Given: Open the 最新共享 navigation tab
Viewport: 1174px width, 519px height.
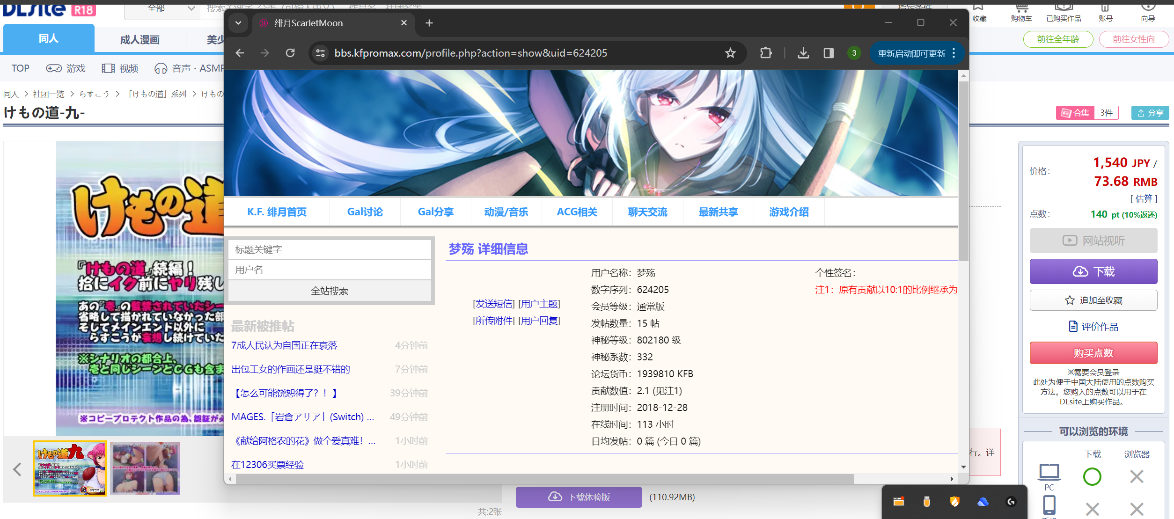Looking at the screenshot, I should (718, 212).
